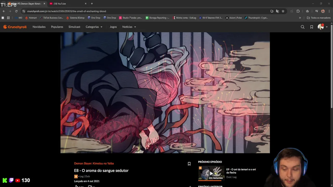The height and width of the screenshot is (187, 333).
Task: Click the address bar URL field
Action: tap(146, 11)
